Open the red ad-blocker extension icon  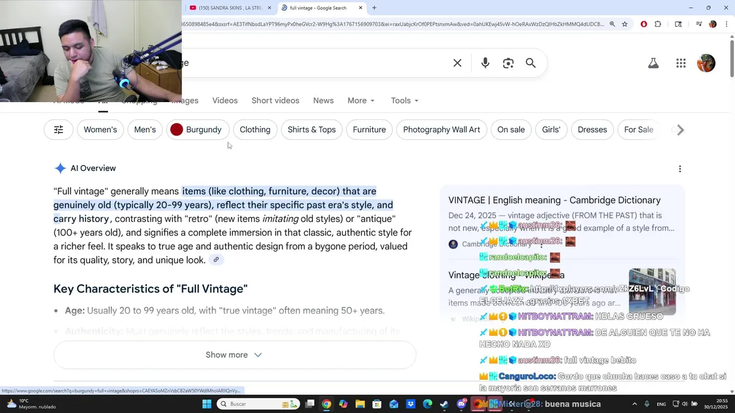pos(644,24)
